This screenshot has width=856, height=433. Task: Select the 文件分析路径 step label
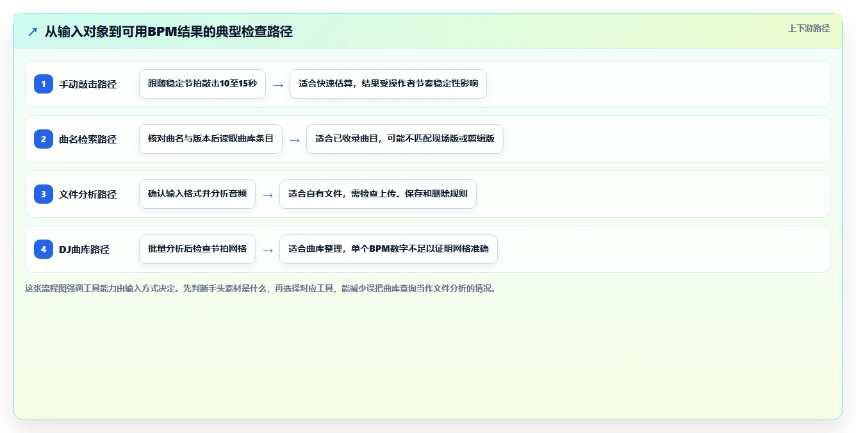(88, 194)
